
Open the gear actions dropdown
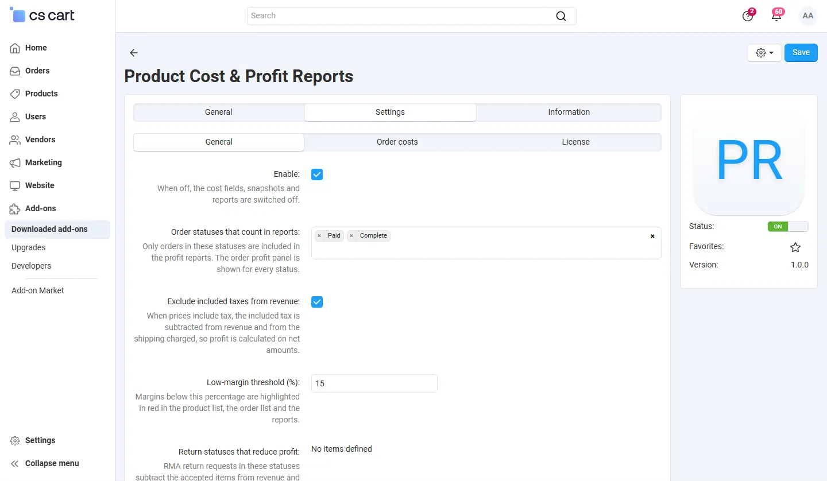pos(764,53)
